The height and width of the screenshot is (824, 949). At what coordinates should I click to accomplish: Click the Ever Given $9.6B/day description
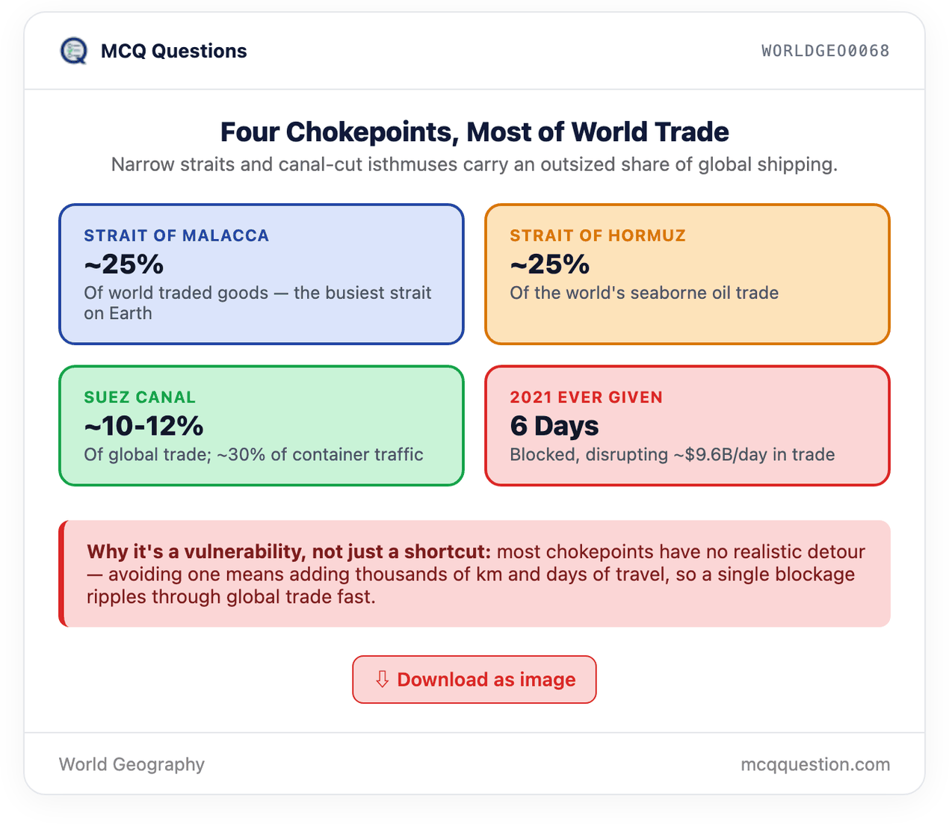tap(673, 454)
